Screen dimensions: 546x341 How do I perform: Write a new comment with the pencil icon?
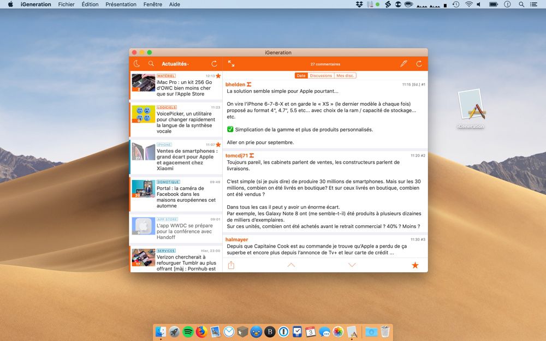pos(403,64)
